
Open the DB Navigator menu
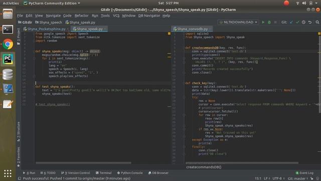pyautogui.click(x=149, y=16)
